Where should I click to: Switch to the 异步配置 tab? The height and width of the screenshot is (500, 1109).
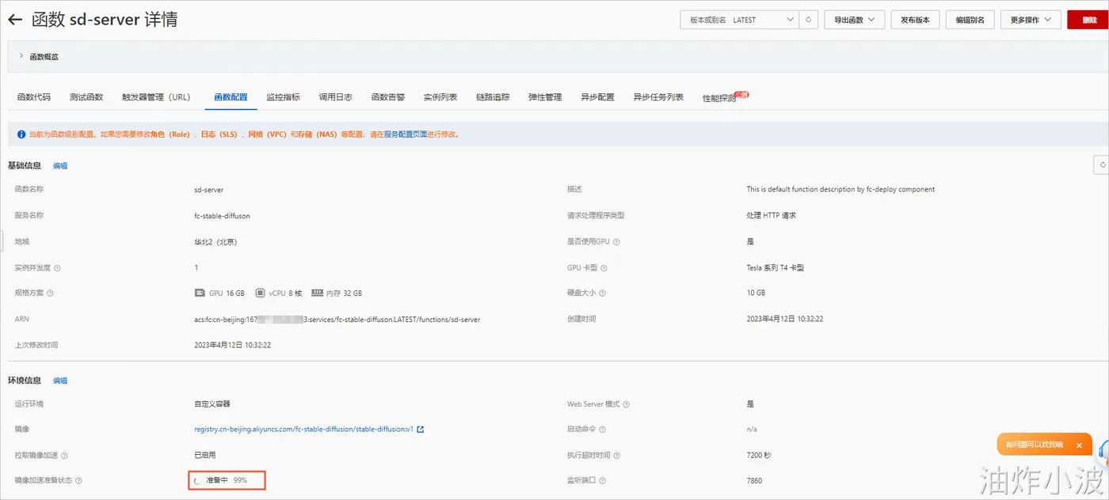tap(597, 97)
